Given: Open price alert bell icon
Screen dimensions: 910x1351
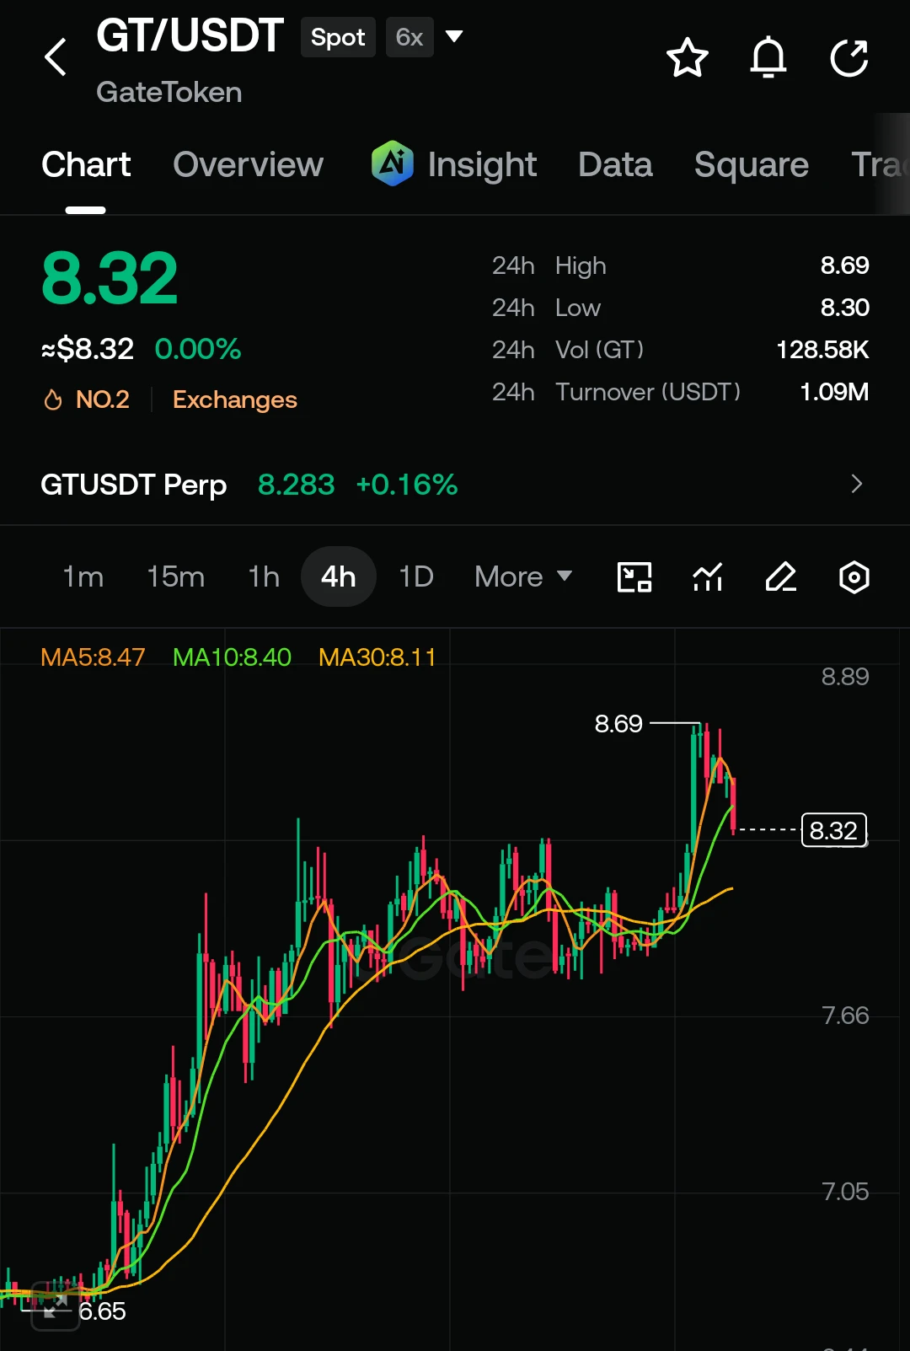Looking at the screenshot, I should point(768,57).
